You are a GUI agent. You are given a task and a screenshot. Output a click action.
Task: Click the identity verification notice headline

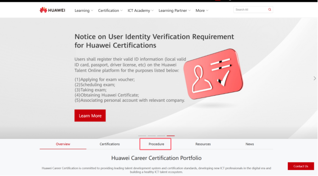[154, 41]
